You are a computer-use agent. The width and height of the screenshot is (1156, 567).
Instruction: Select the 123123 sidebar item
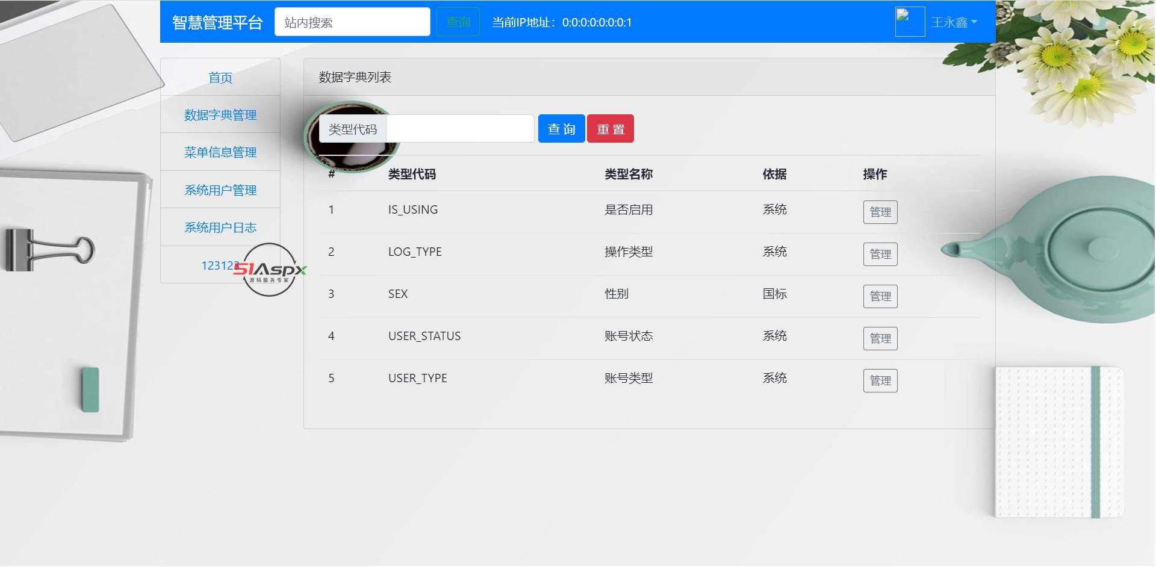pyautogui.click(x=220, y=265)
